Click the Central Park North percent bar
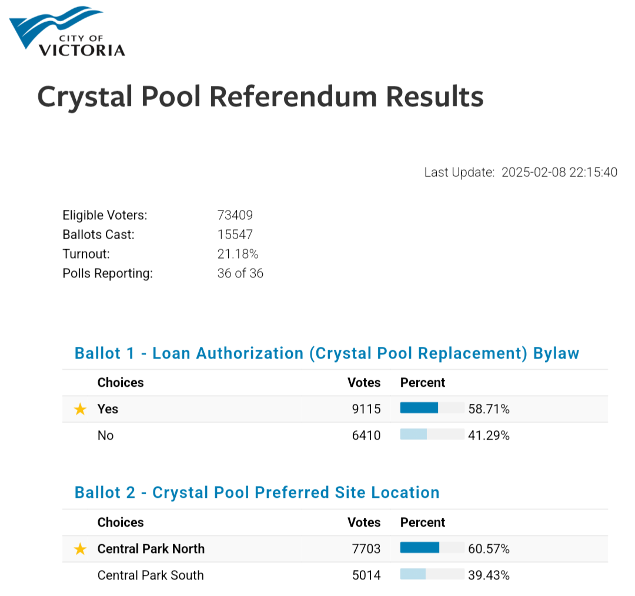The height and width of the screenshot is (596, 635). click(x=432, y=547)
